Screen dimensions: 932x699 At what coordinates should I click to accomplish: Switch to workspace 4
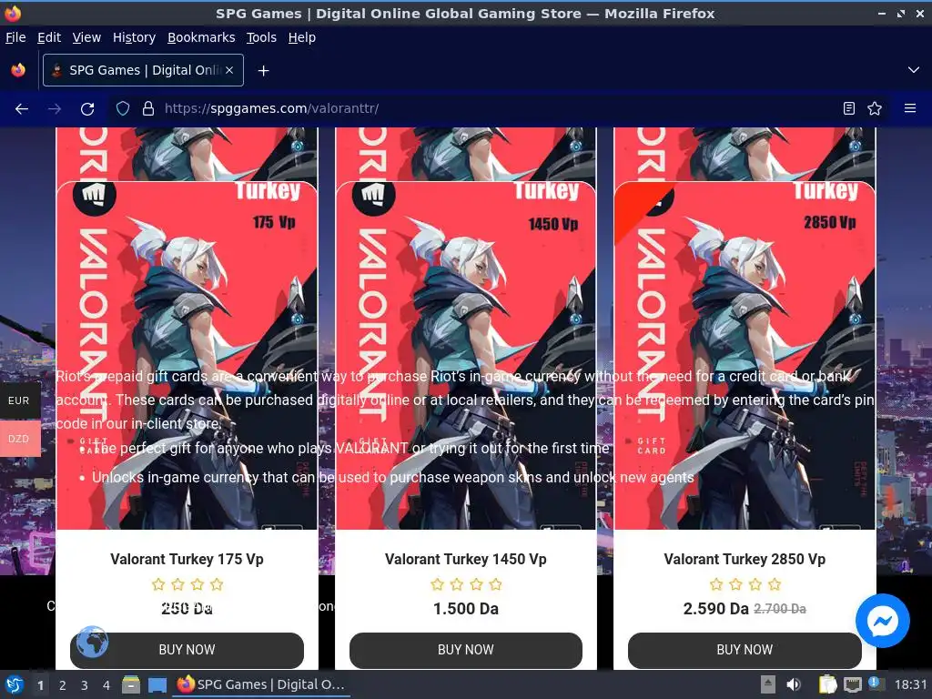(106, 685)
